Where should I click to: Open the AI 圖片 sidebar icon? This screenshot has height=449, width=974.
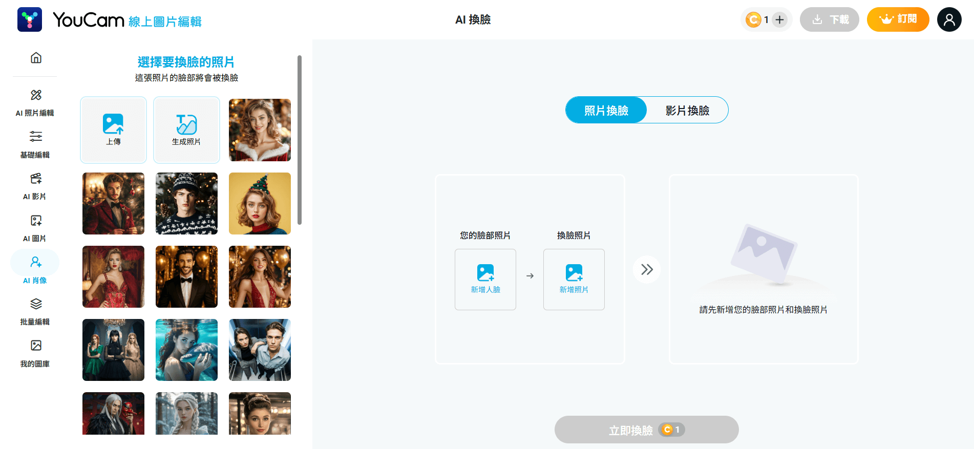pos(35,221)
